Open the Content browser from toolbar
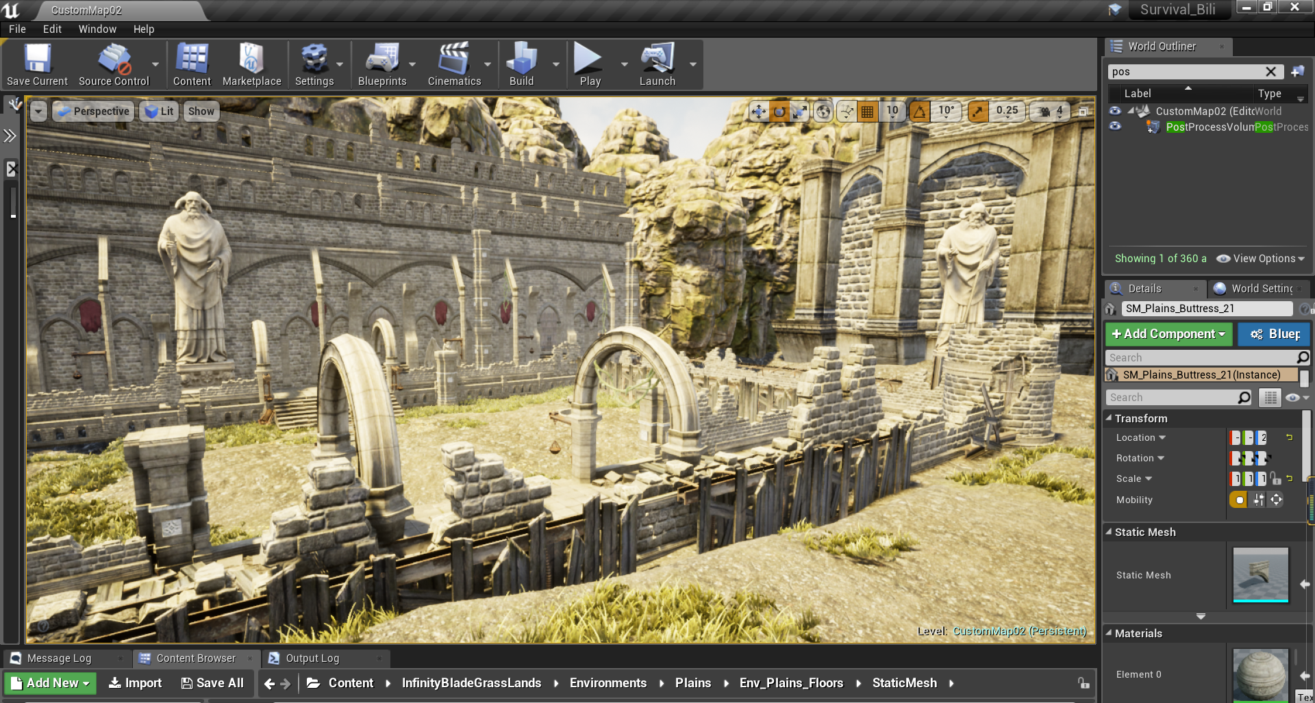The width and height of the screenshot is (1315, 703). (192, 64)
